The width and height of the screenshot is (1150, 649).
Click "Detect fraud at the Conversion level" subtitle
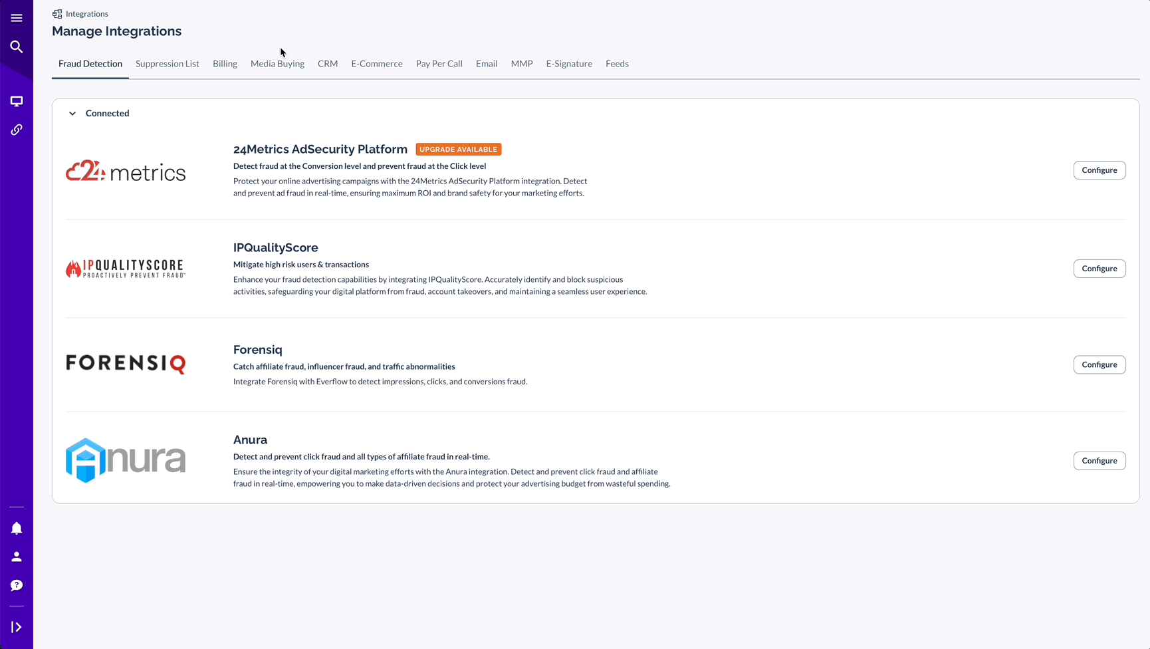[360, 166]
